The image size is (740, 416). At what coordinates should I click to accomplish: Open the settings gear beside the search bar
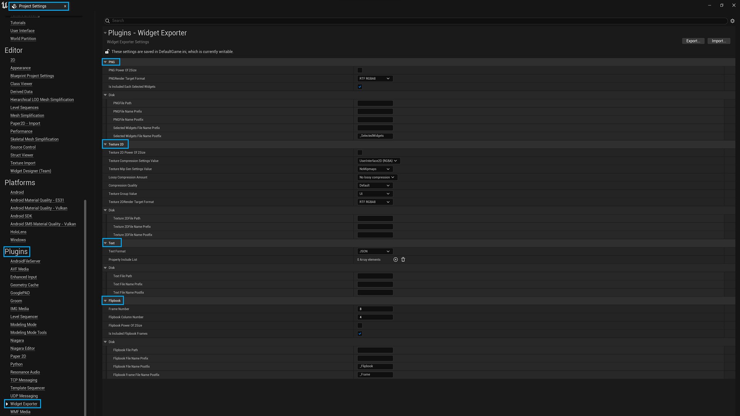pyautogui.click(x=733, y=21)
